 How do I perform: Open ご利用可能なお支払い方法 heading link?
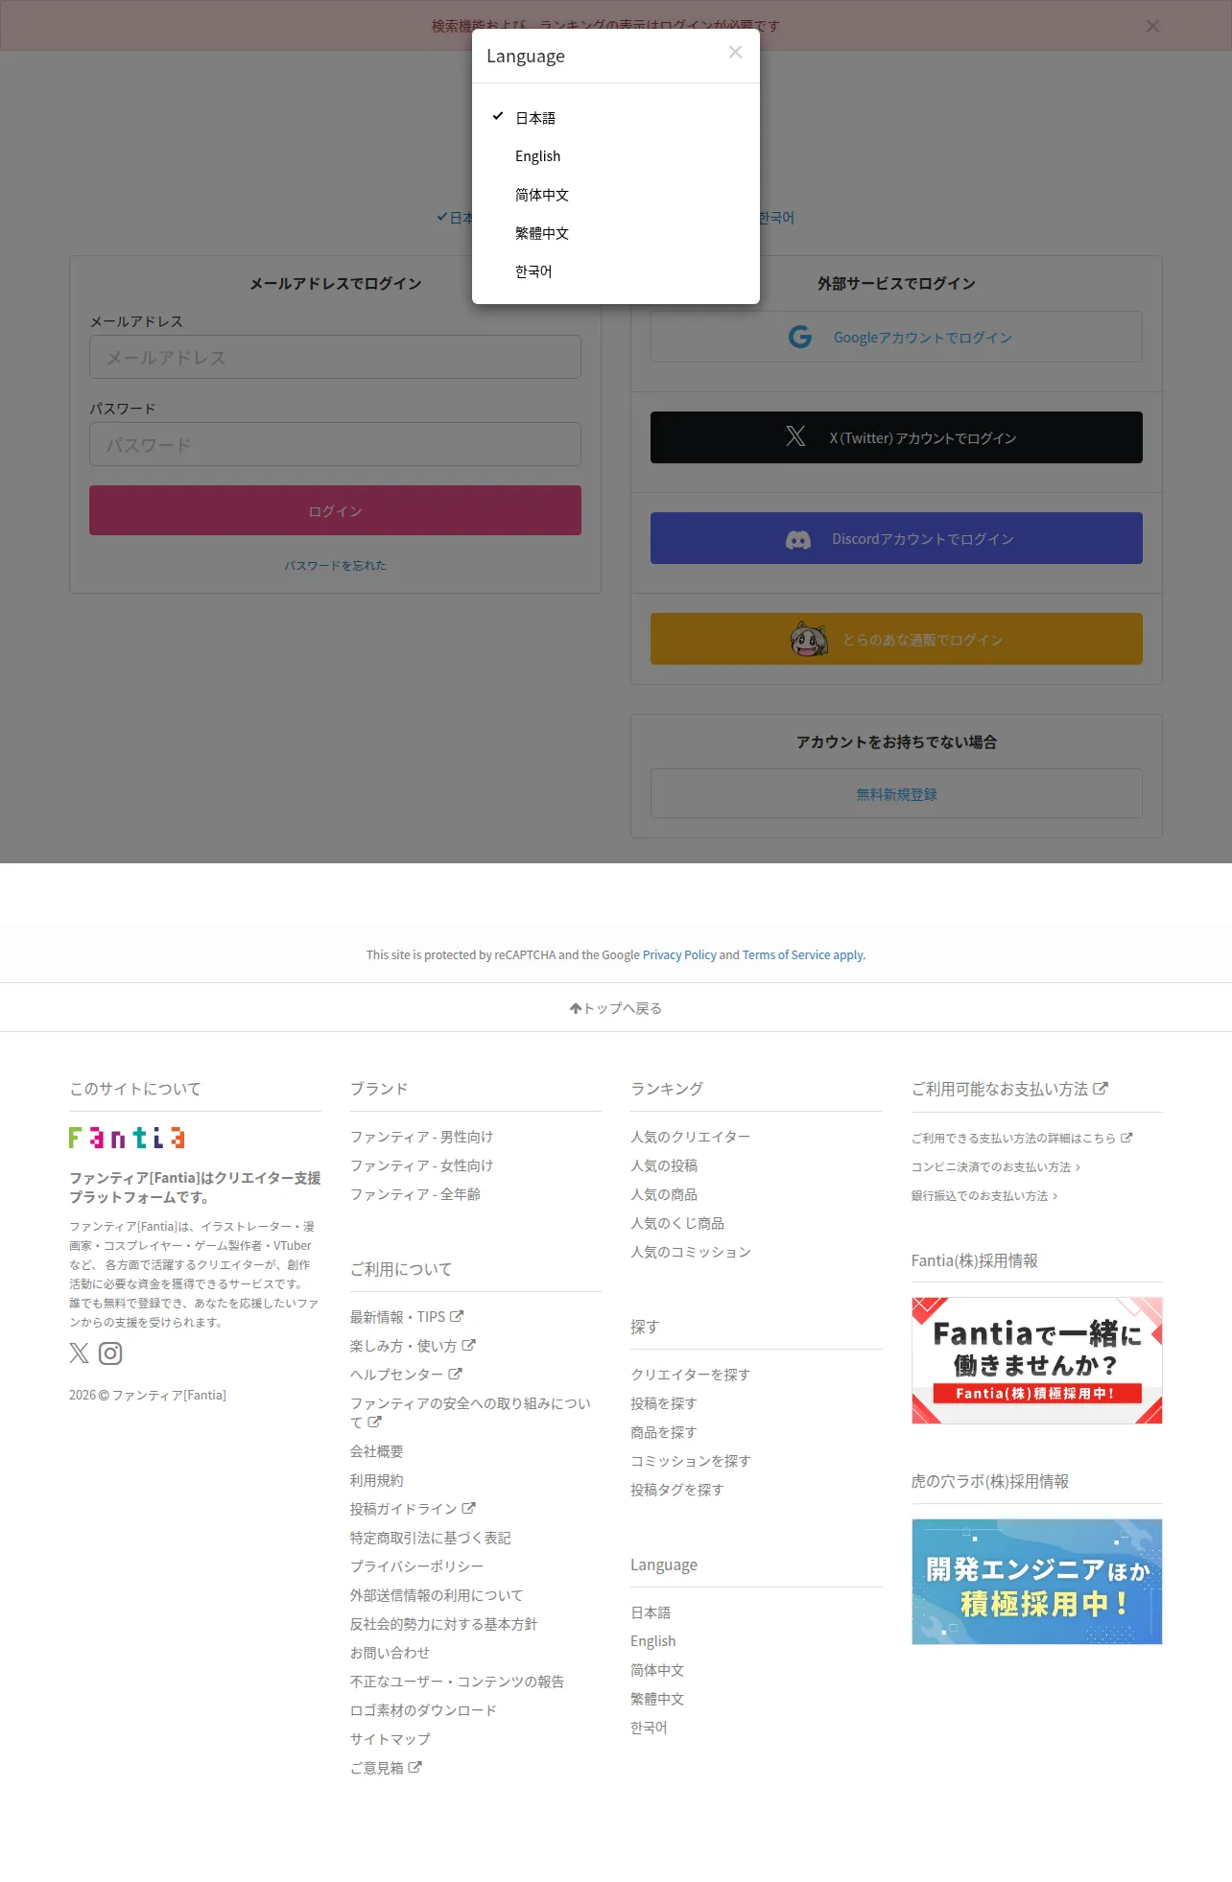1009,1089
